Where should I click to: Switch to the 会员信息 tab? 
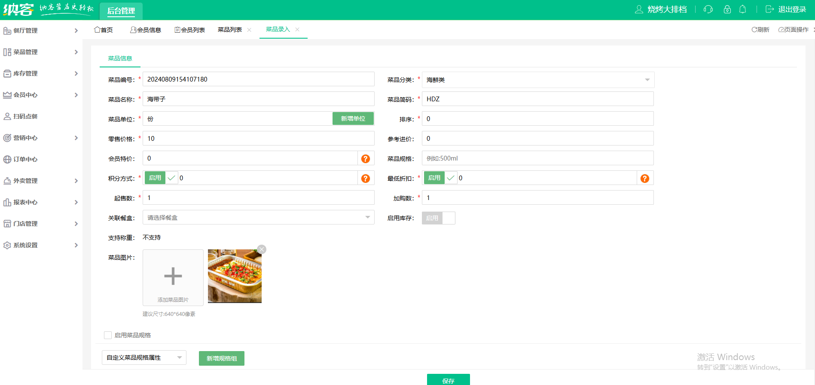146,30
